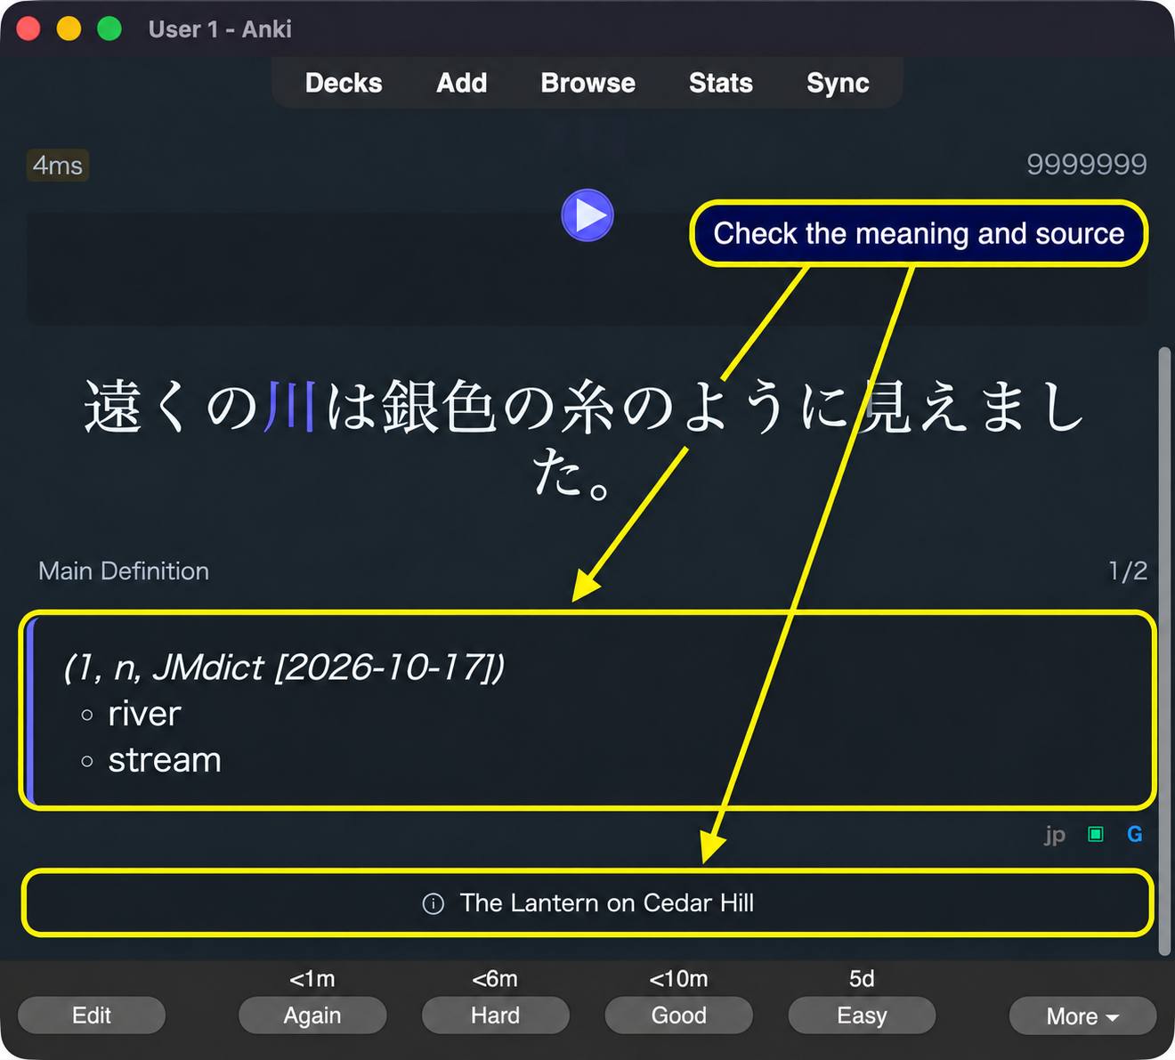The image size is (1175, 1060).
Task: Open the blue G lookup icon
Action: [x=1135, y=834]
